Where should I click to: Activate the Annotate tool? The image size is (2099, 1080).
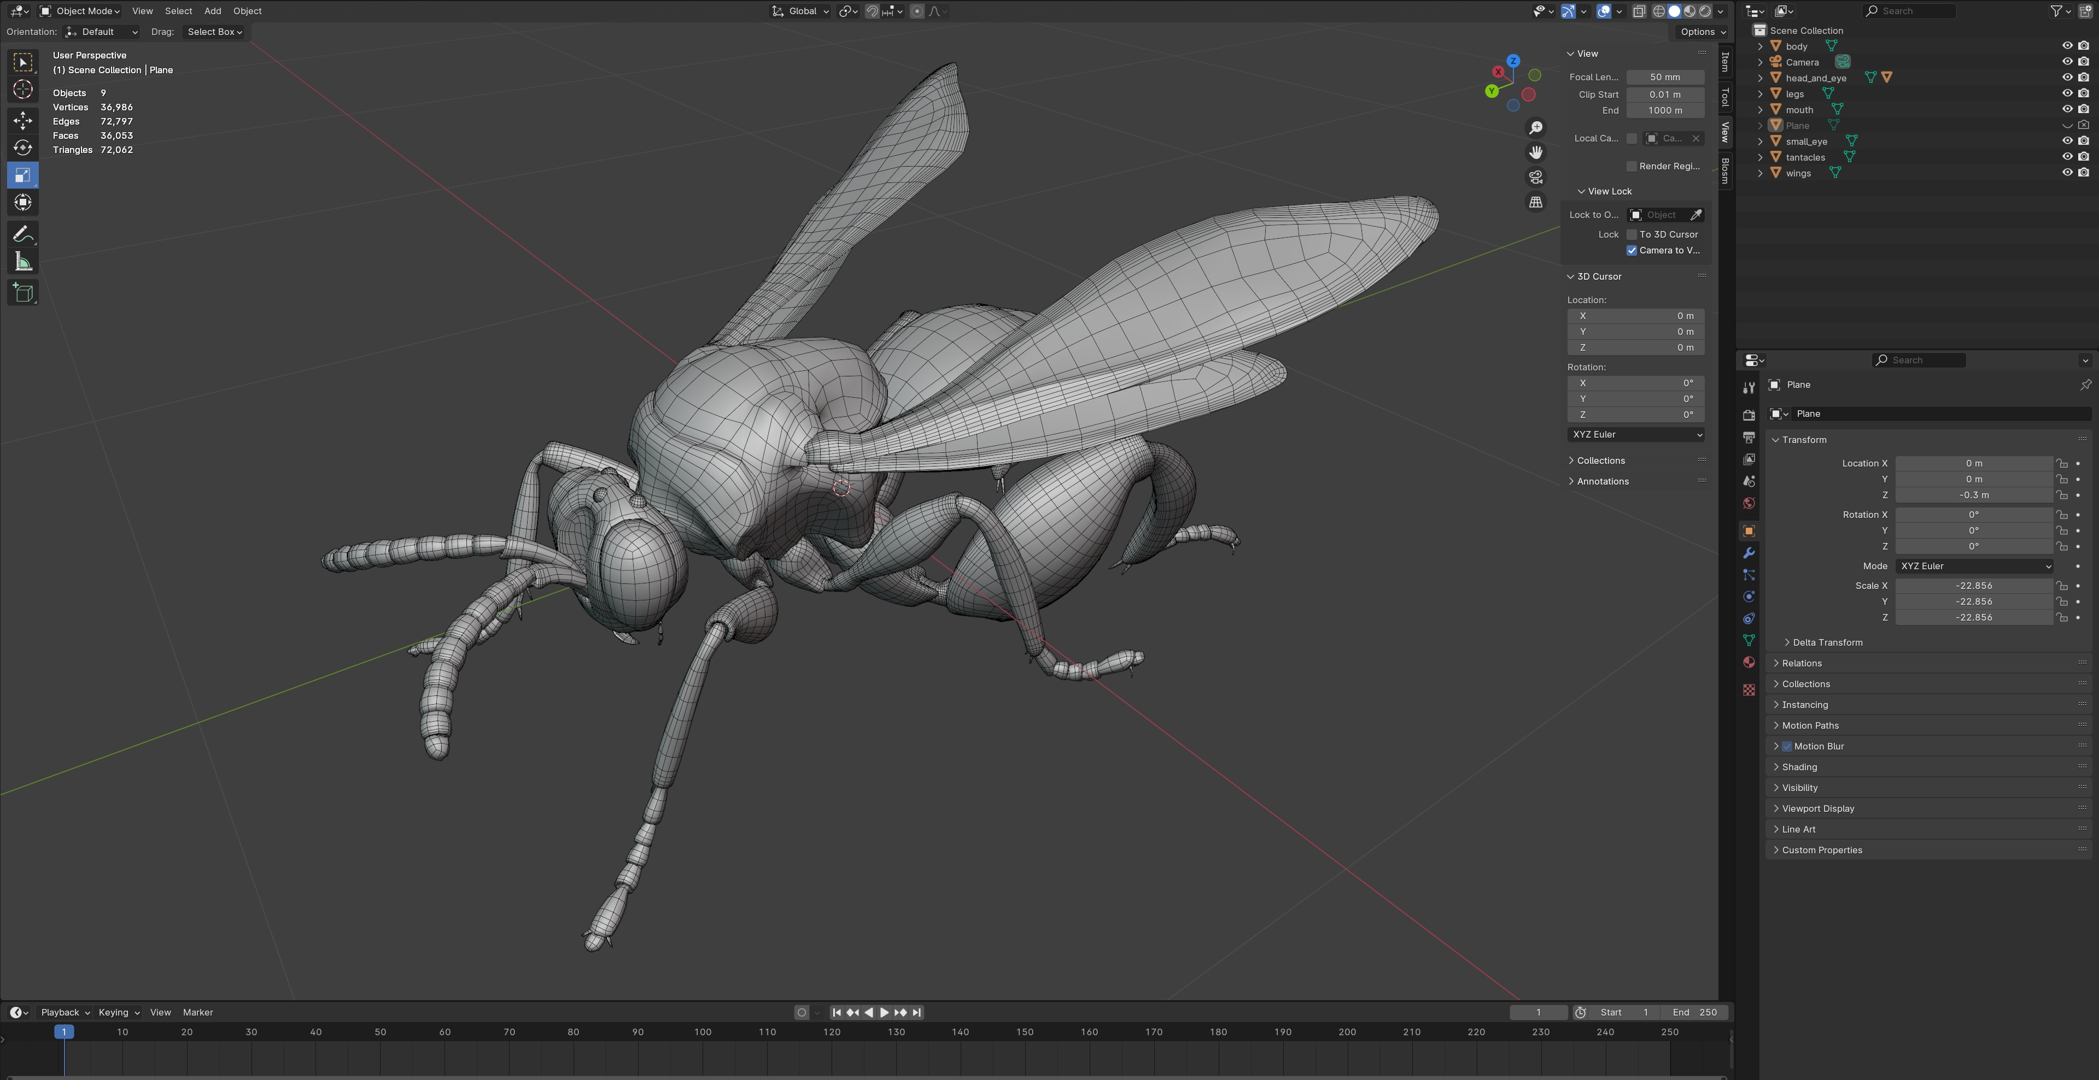tap(23, 234)
